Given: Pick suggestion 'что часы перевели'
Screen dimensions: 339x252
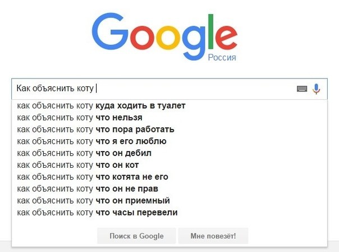Looking at the screenshot, I should (169, 213).
